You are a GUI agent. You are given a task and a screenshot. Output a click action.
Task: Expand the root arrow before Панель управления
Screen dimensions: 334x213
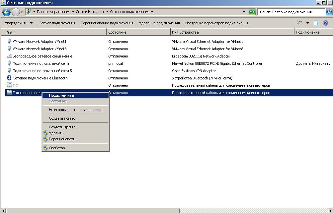34,12
